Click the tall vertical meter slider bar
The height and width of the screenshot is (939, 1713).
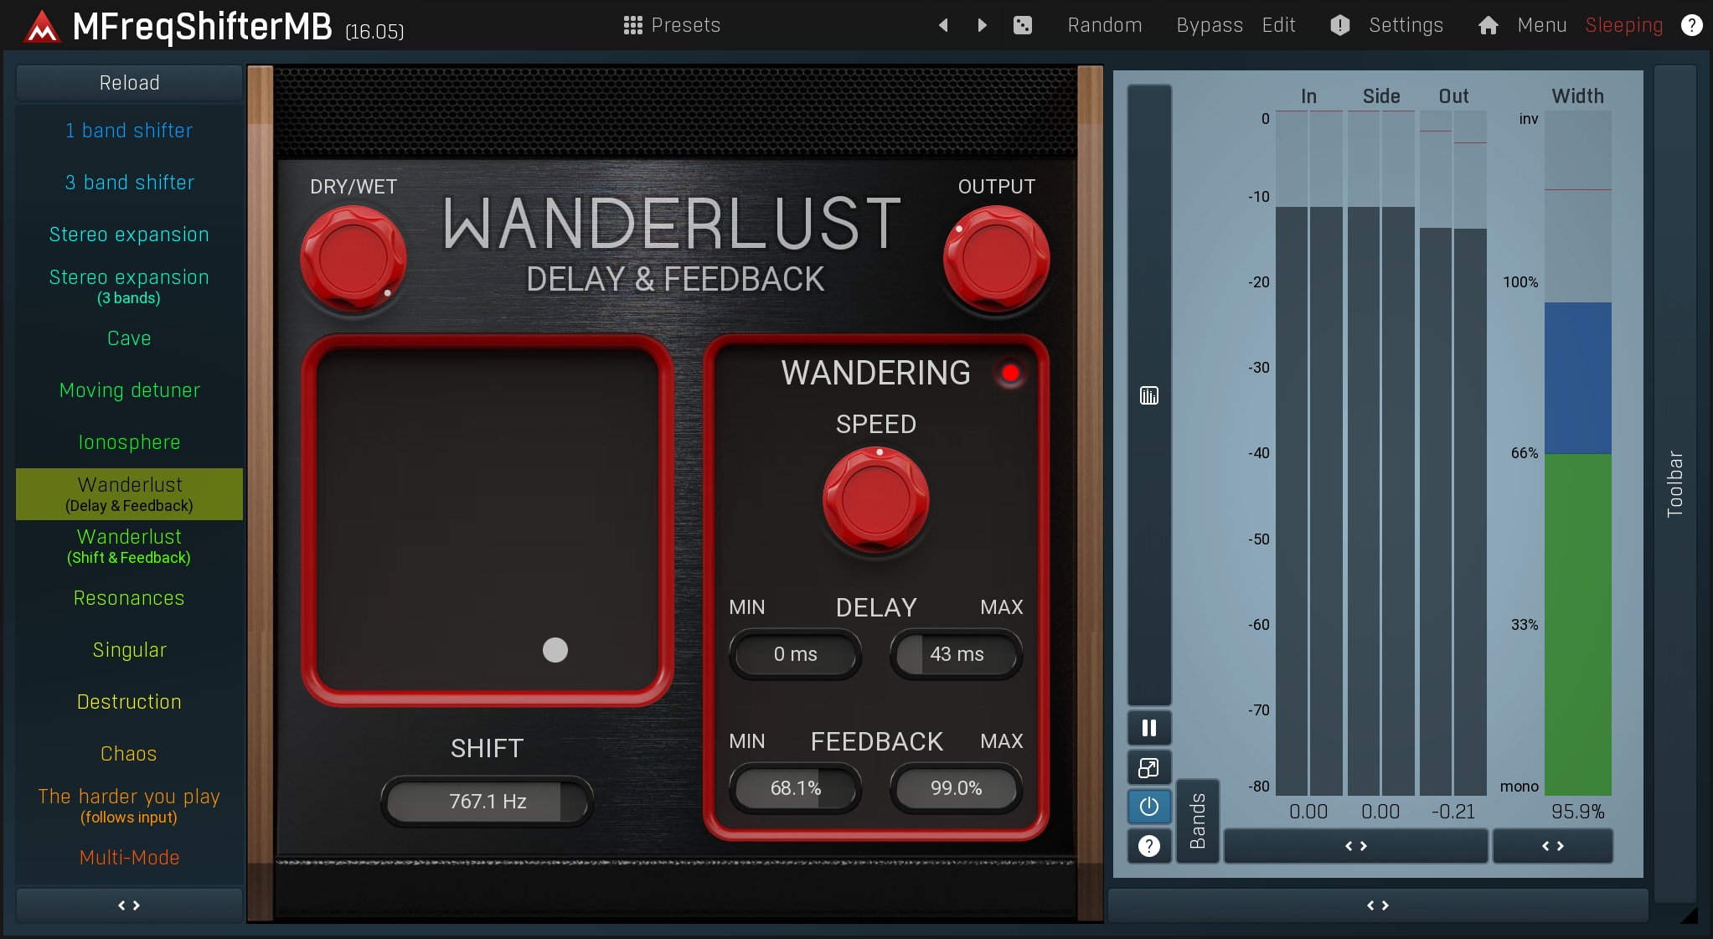[1148, 394]
